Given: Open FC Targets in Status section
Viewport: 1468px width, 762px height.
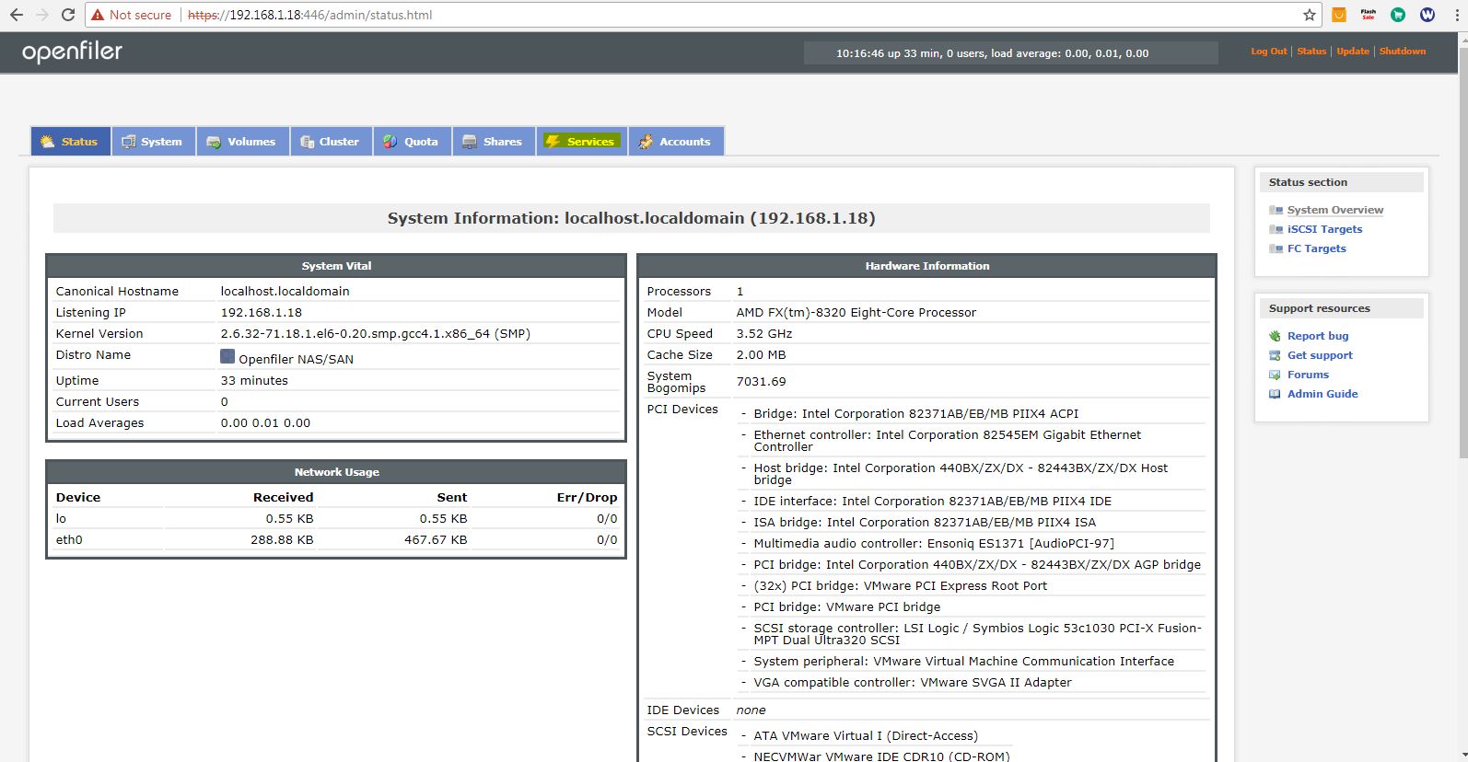Looking at the screenshot, I should click(1316, 248).
